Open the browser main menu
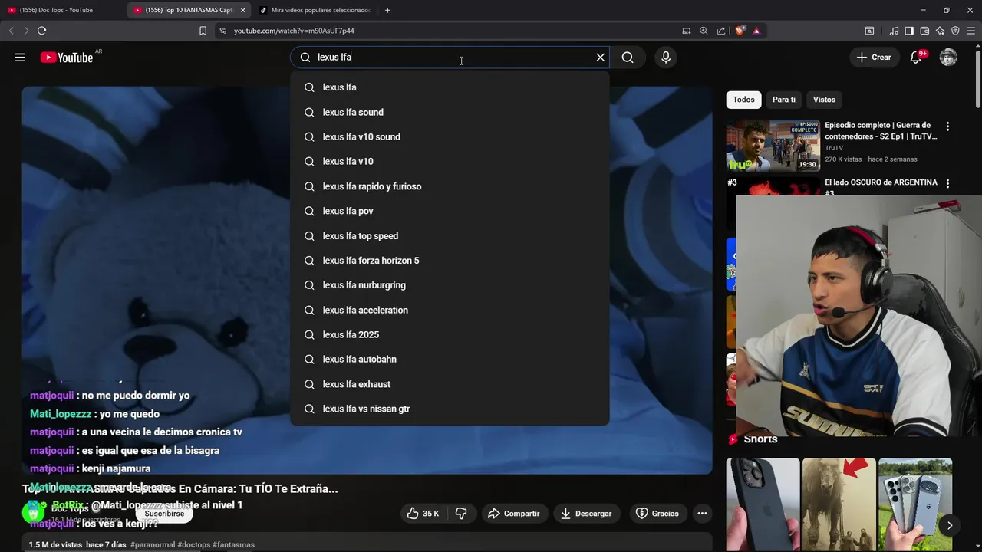Viewport: 982px width, 552px height. 970,31
